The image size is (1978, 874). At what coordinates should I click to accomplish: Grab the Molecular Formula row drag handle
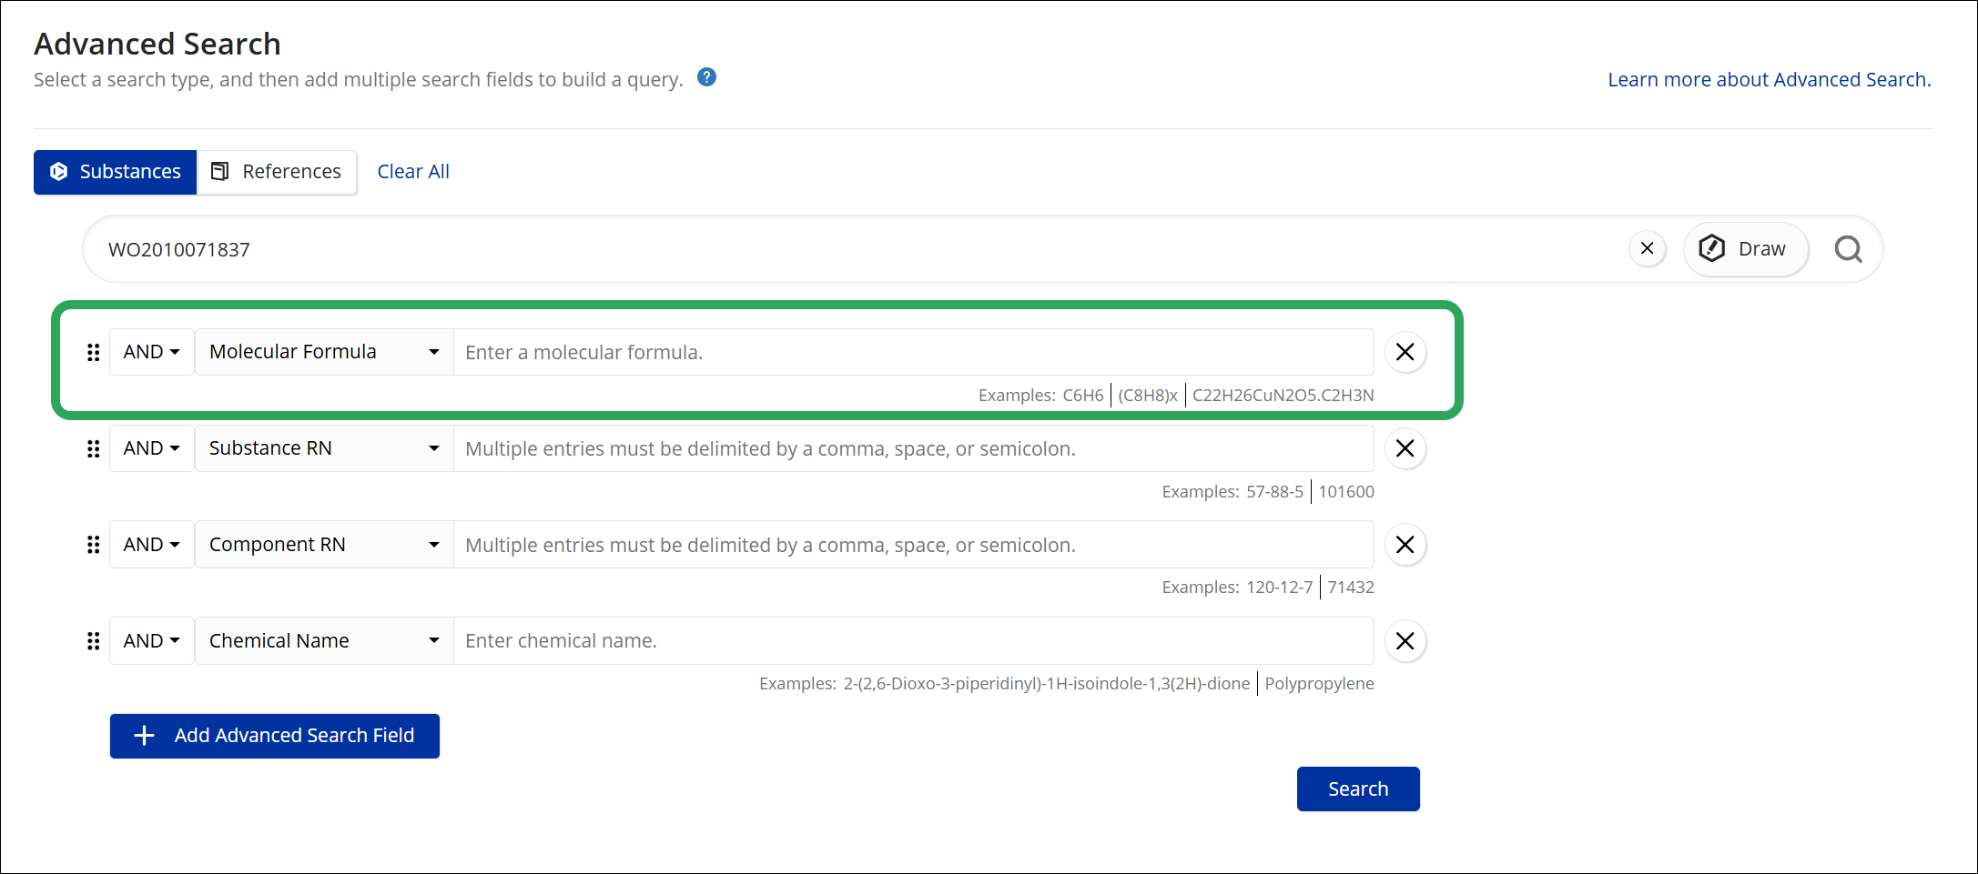point(93,352)
